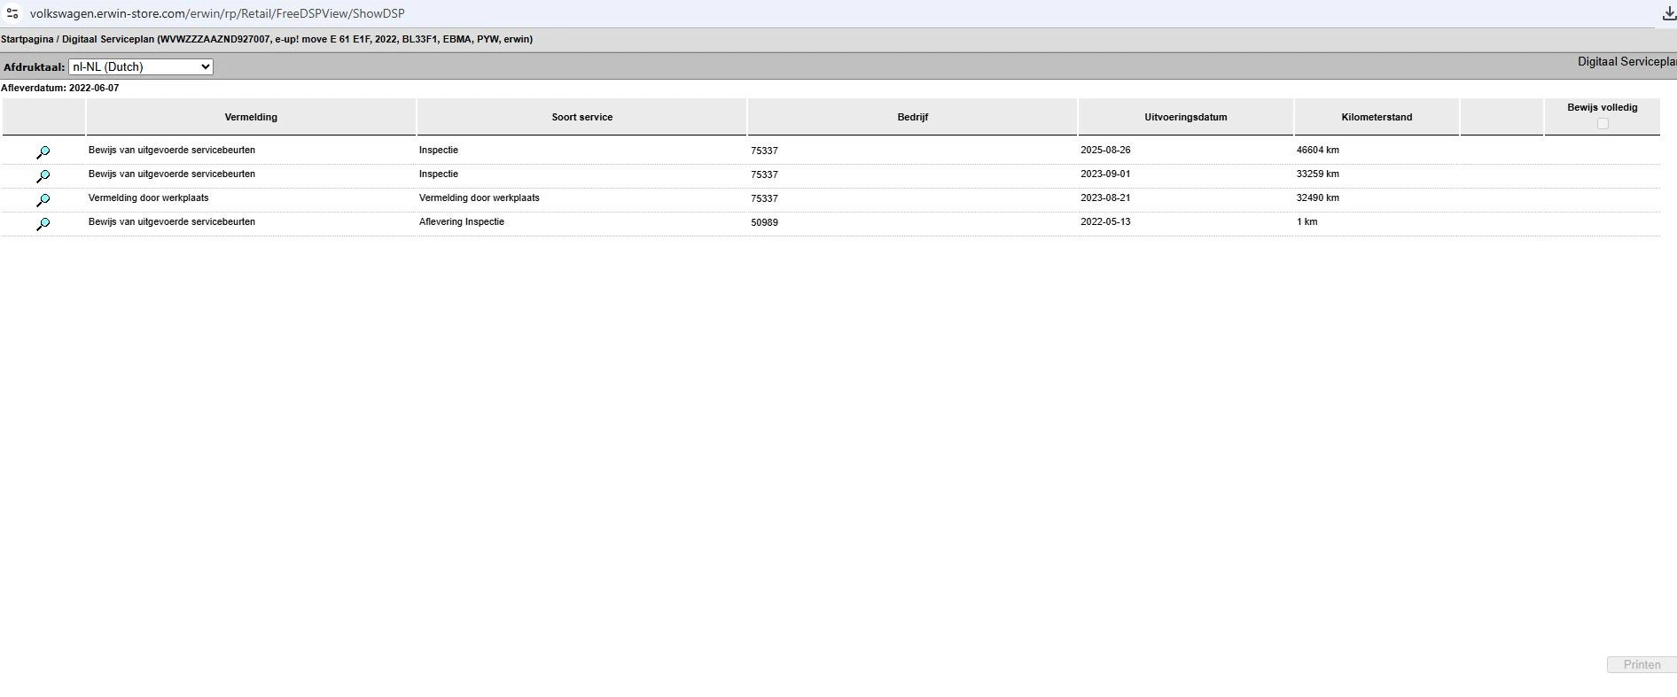
Task: Select row dated 2023-08-21
Action: (x=831, y=199)
